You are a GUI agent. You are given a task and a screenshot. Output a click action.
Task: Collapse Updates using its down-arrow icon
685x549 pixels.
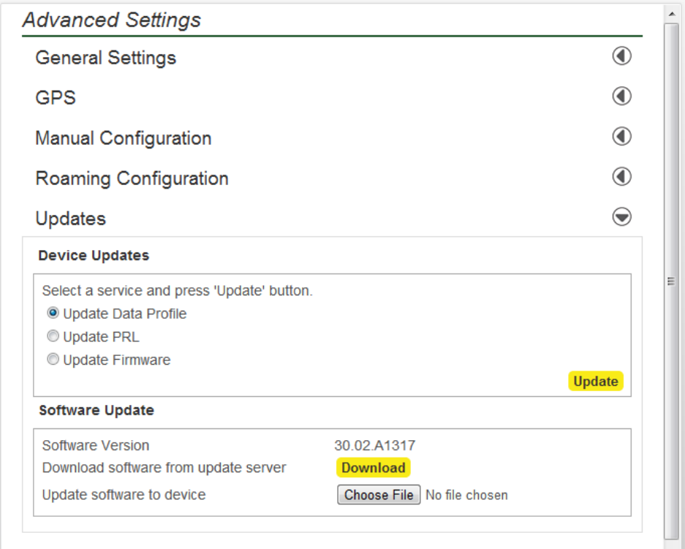coord(621,217)
